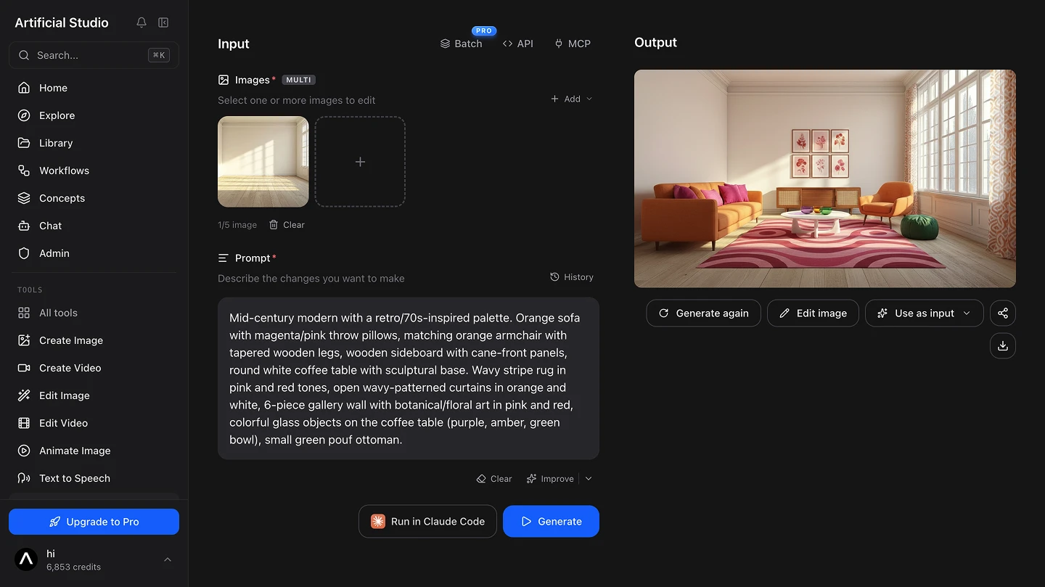Improve the prompt
The height and width of the screenshot is (587, 1045).
click(550, 479)
